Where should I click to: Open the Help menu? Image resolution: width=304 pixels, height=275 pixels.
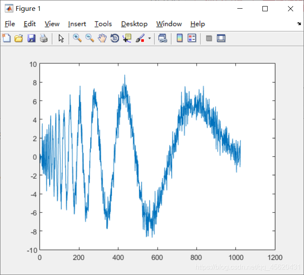point(197,24)
